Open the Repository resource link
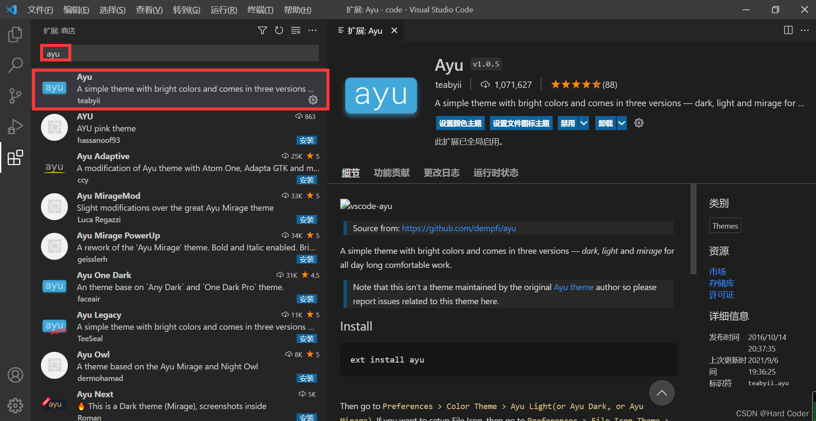 [x=722, y=283]
